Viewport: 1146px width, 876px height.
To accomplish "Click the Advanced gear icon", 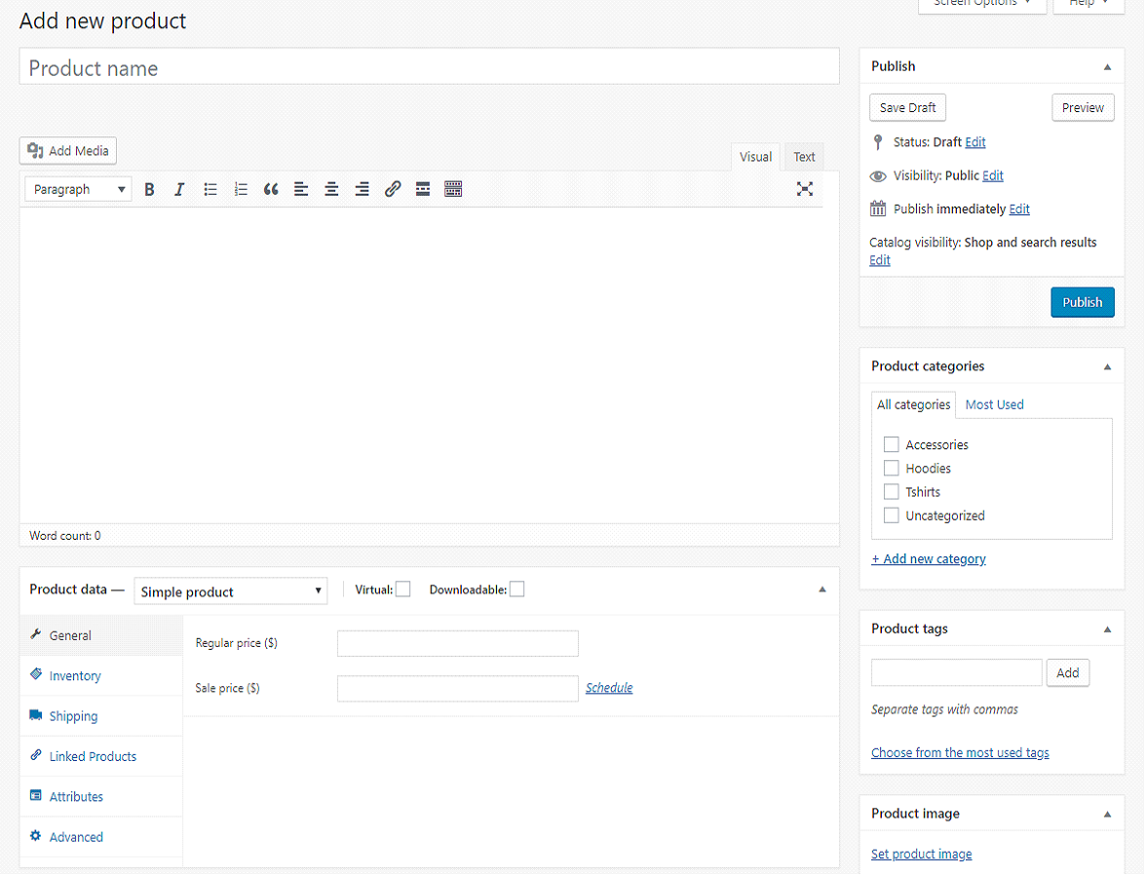I will click(x=36, y=836).
